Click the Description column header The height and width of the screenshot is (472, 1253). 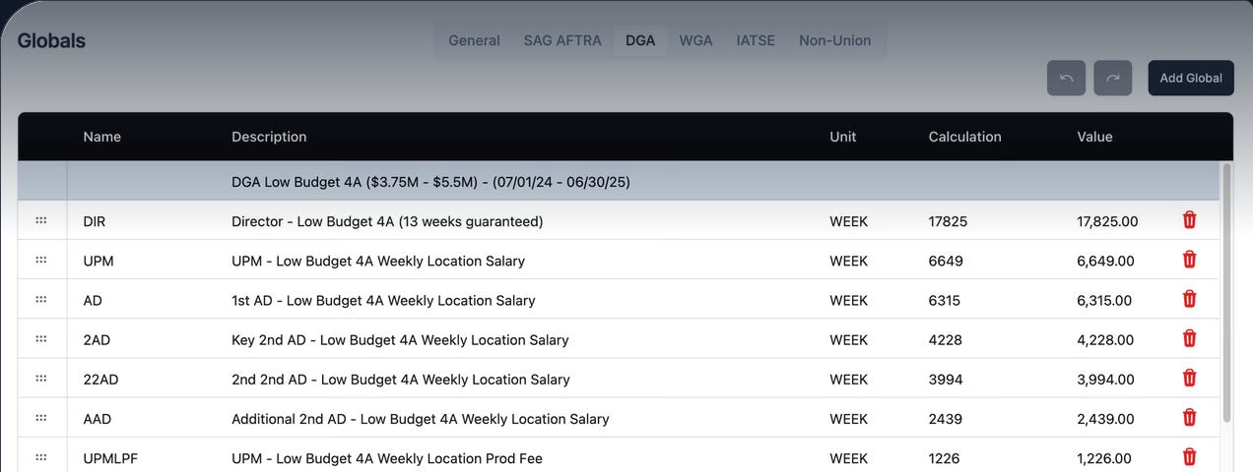point(269,137)
